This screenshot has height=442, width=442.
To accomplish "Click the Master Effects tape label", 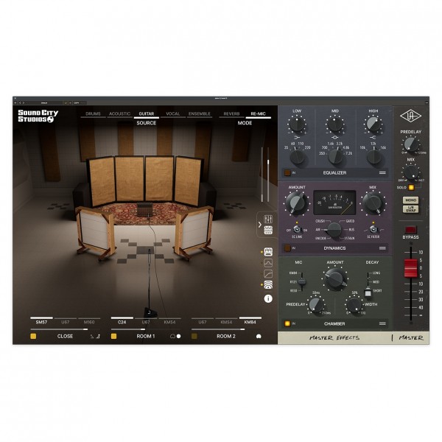I will point(334,337).
